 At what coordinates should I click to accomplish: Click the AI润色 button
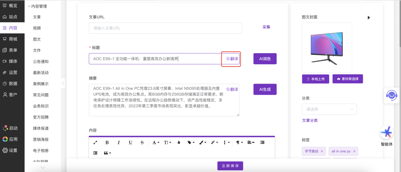coord(265,58)
